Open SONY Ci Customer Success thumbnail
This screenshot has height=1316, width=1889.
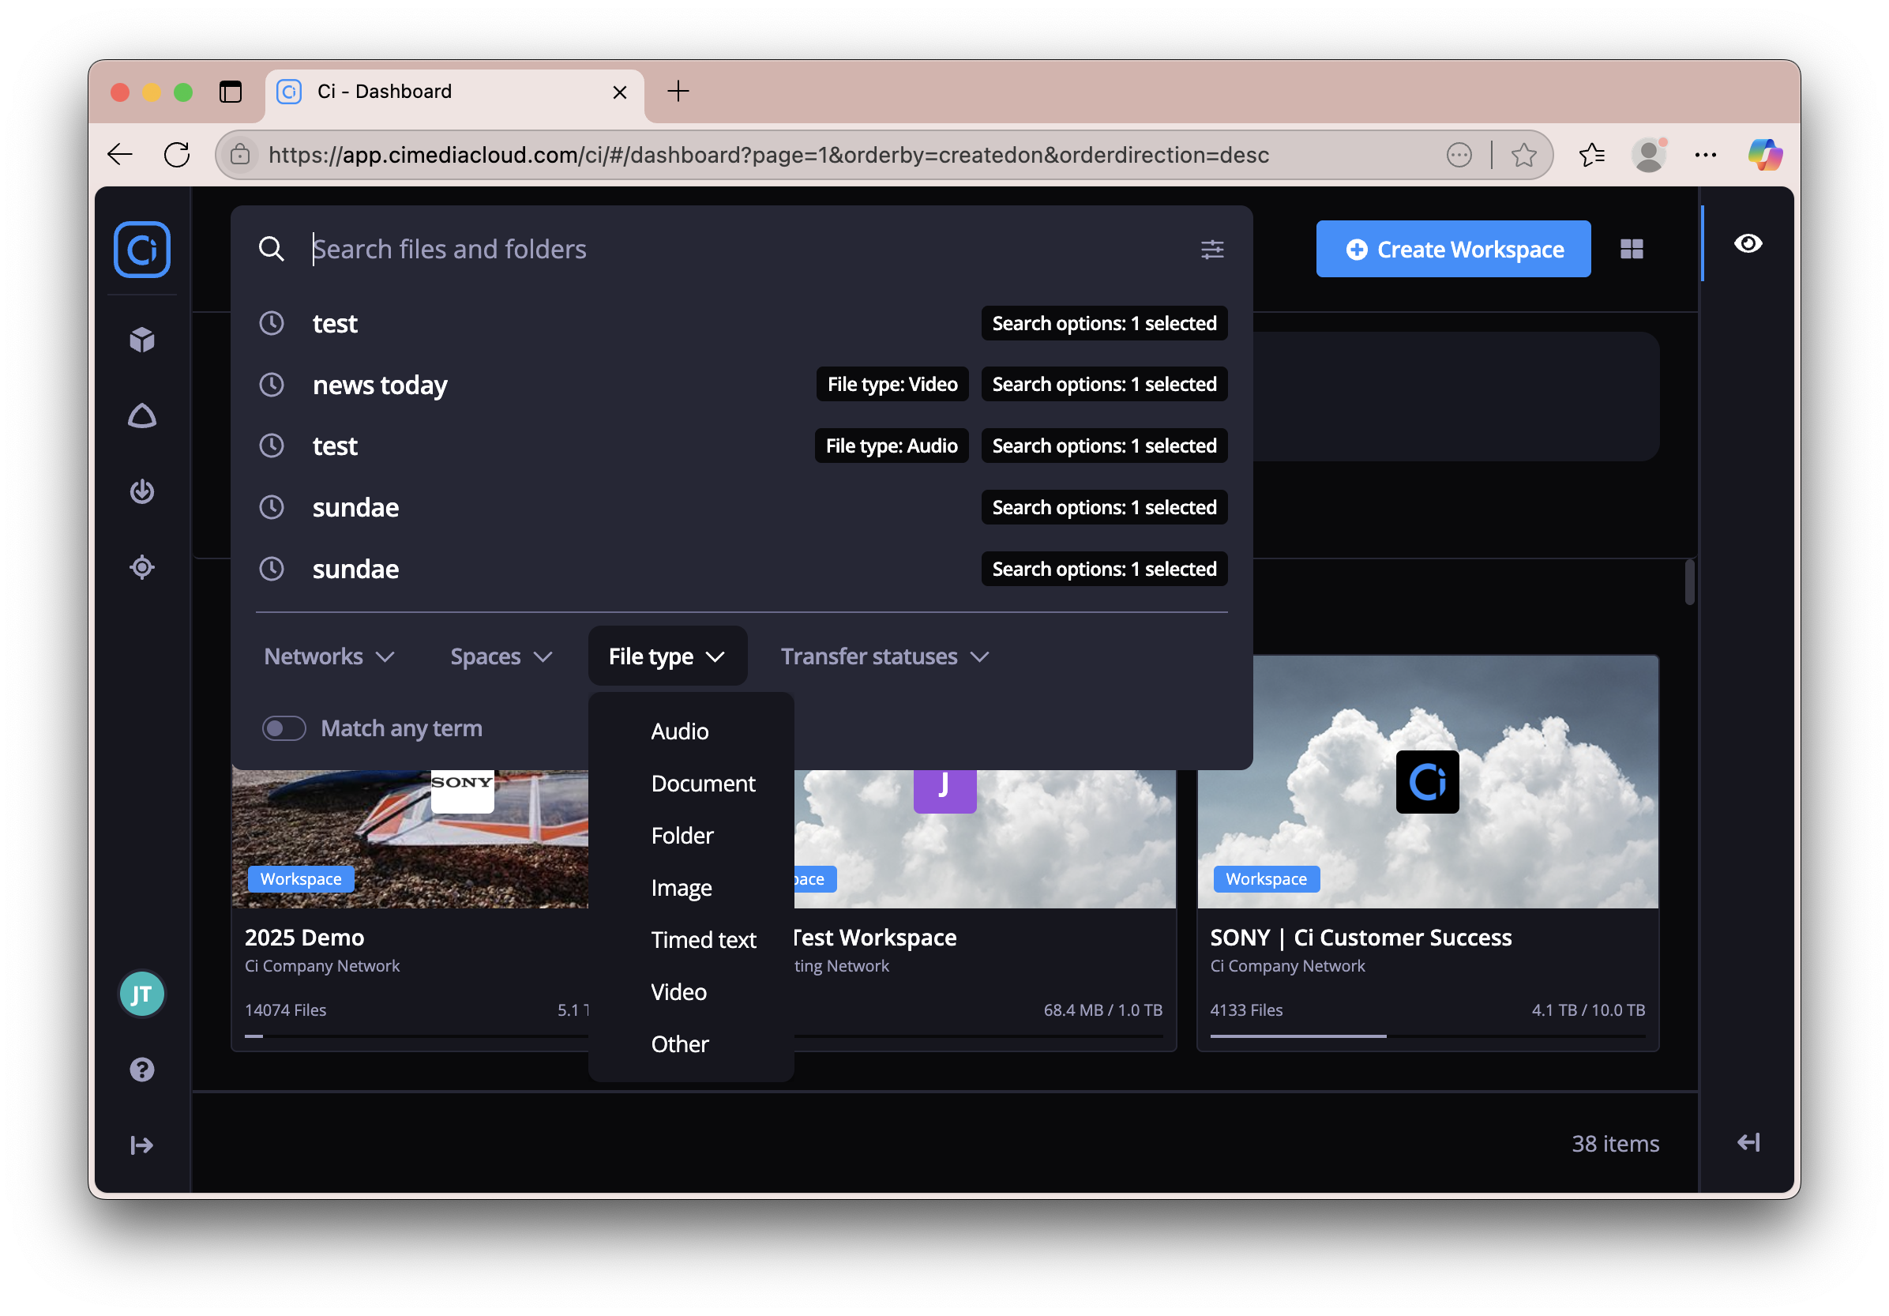click(1428, 782)
